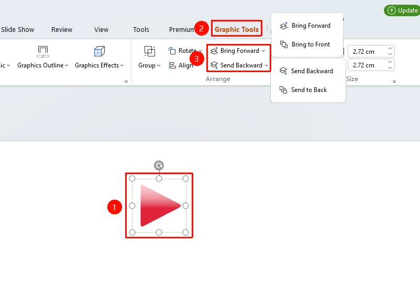The height and width of the screenshot is (287, 420).
Task: Choose Bring Forward from the popup menu
Action: coord(307,26)
